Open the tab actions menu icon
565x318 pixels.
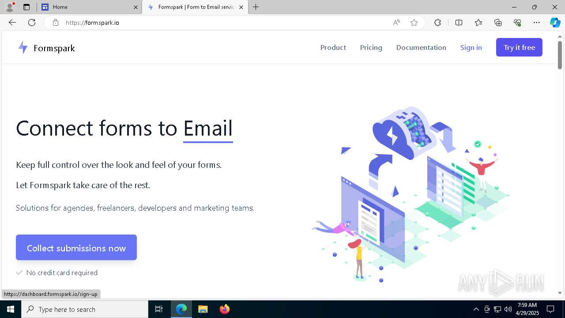[26, 7]
